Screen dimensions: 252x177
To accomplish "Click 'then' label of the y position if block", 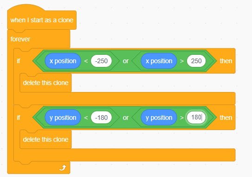I will pyautogui.click(x=226, y=118).
